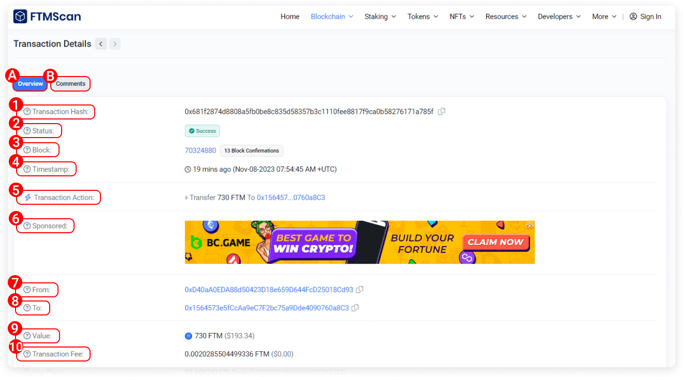Click the FTMScan logo icon
The image size is (683, 377).
pos(20,17)
